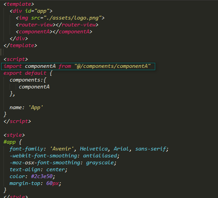Click the export default line

(28, 73)
